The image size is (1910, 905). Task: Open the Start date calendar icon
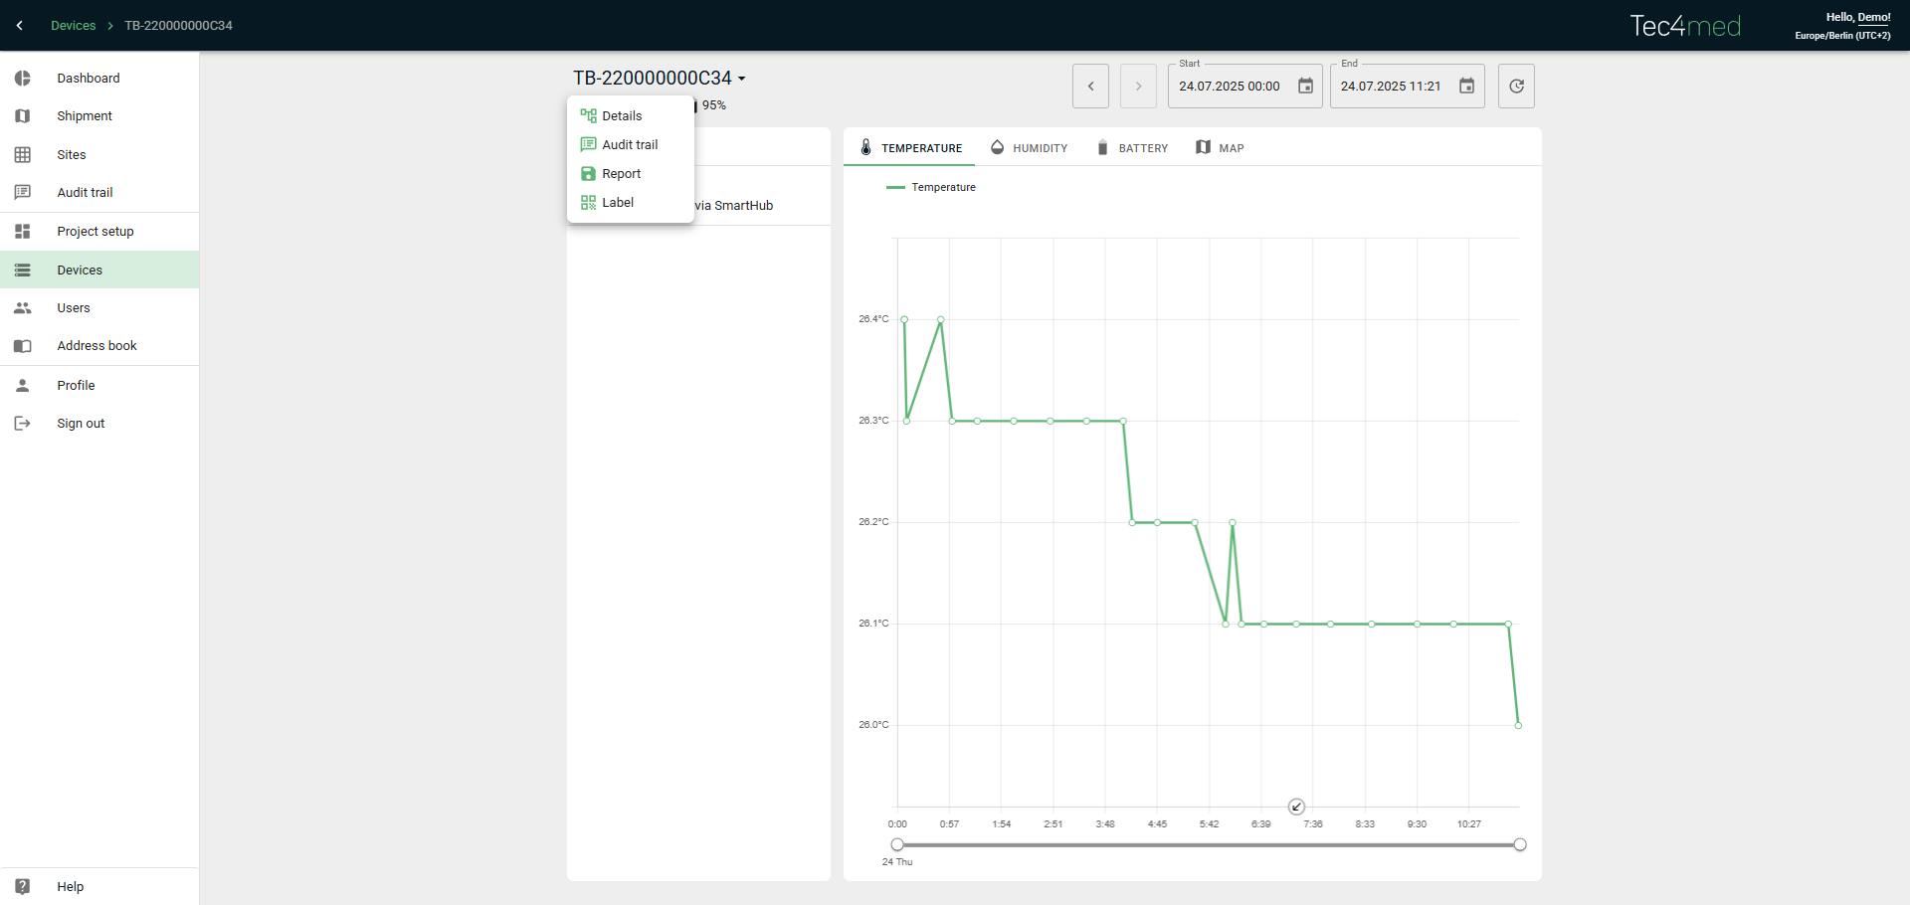[x=1305, y=87]
